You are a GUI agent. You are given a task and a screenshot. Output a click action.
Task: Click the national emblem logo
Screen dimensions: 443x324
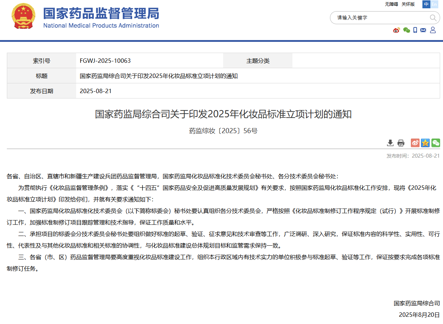click(23, 17)
